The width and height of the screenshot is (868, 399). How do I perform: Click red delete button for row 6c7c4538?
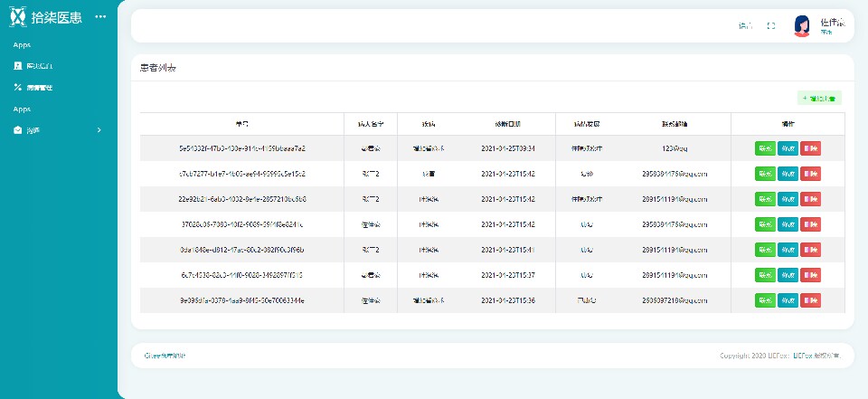[810, 275]
